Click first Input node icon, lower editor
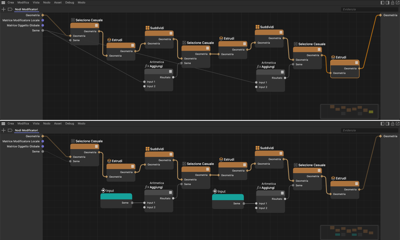The image size is (400, 240). click(103, 190)
